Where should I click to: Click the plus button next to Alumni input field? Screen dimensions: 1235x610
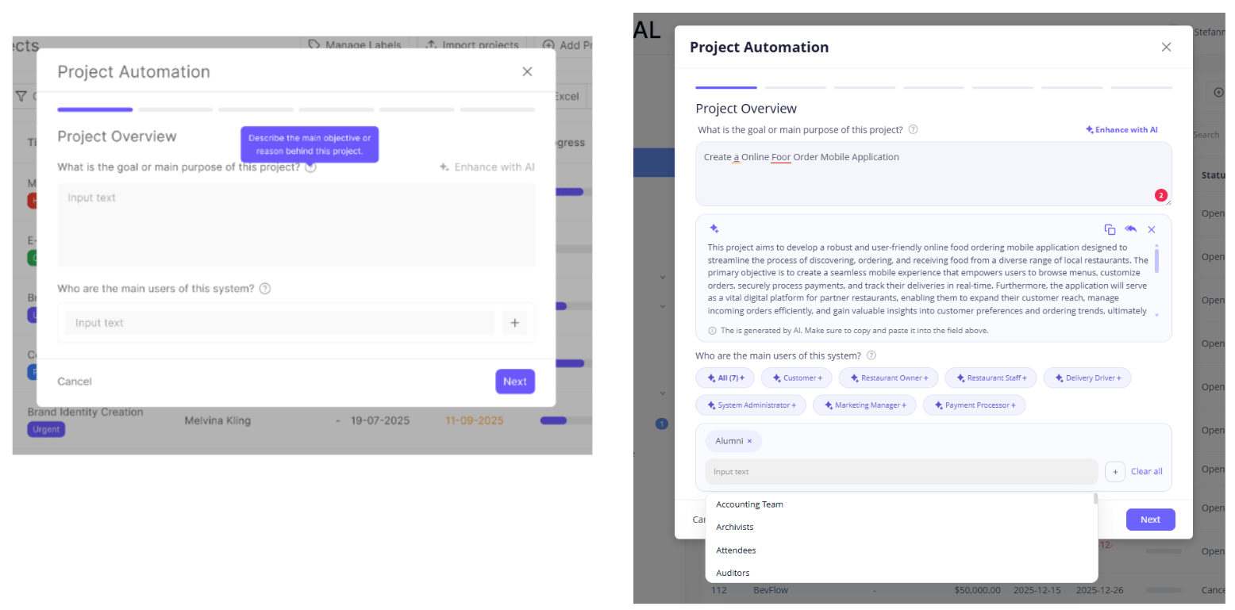[x=1114, y=471]
